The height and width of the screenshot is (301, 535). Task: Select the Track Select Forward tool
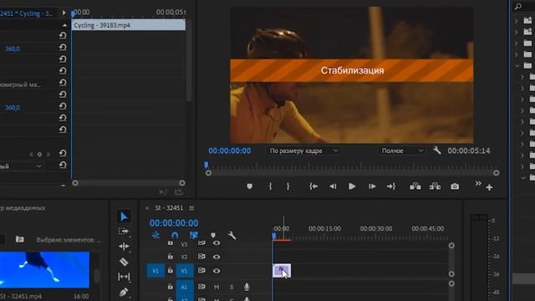[124, 232]
